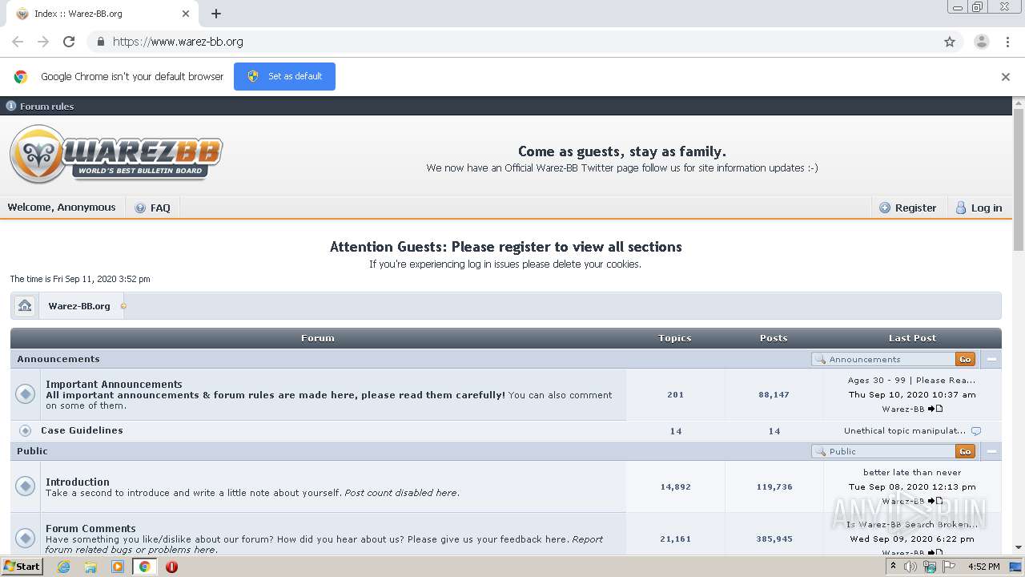The width and height of the screenshot is (1025, 577).
Task: Click the Official Warez-BB Twitter notice text
Action: [x=622, y=168]
